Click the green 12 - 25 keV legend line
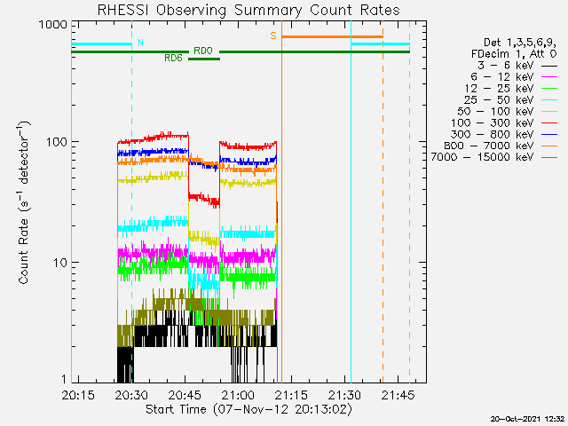The height and width of the screenshot is (426, 568). [x=549, y=89]
